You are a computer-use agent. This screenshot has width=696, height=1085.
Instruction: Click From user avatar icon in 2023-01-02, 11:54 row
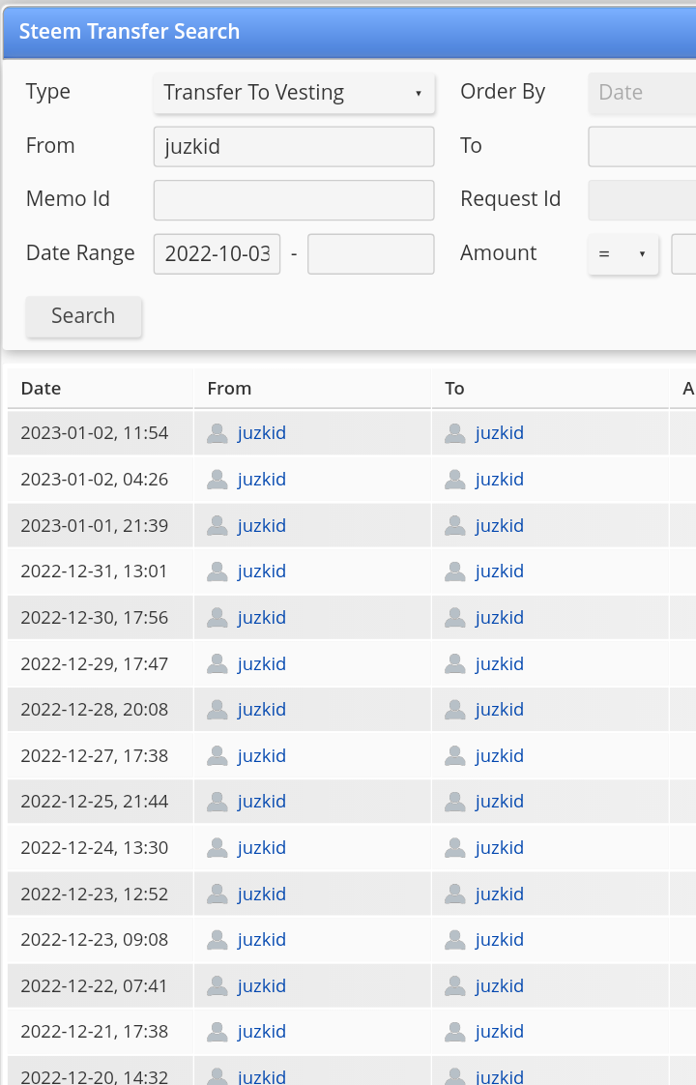click(217, 433)
